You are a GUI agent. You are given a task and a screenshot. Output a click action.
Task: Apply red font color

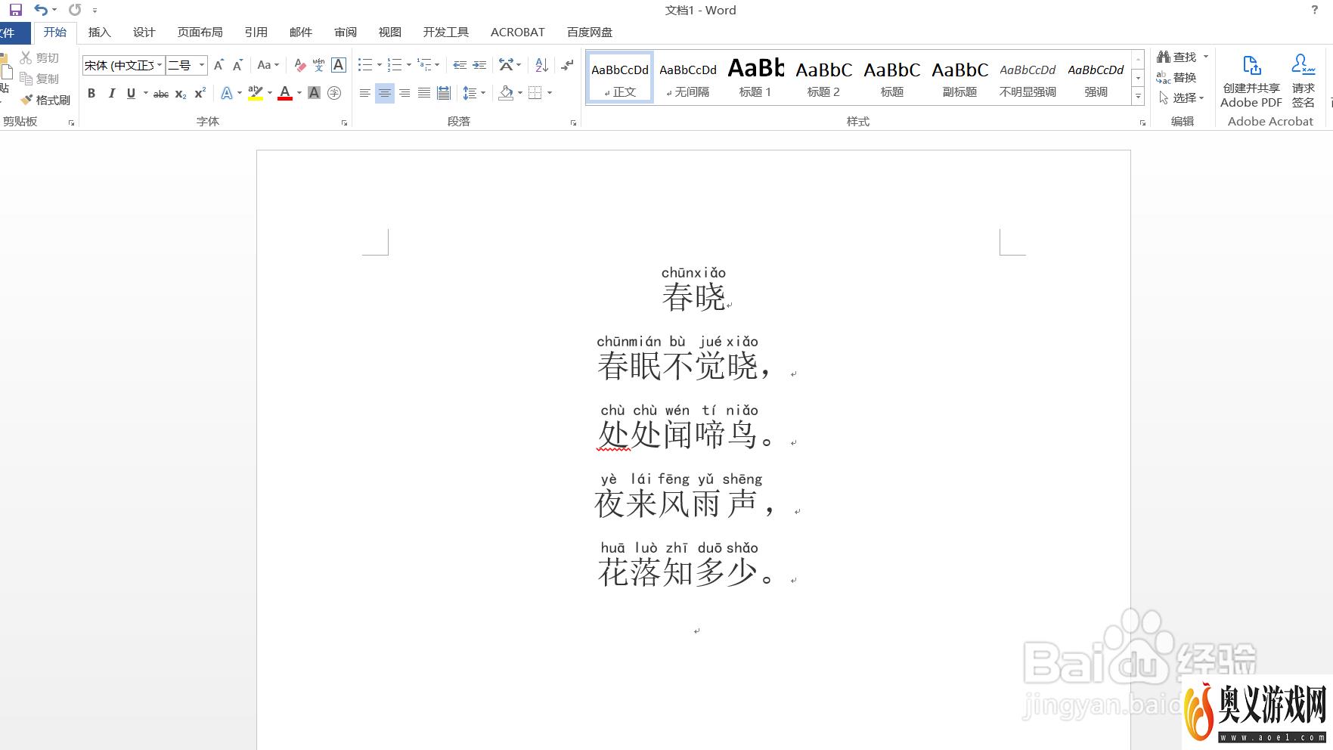[x=285, y=93]
